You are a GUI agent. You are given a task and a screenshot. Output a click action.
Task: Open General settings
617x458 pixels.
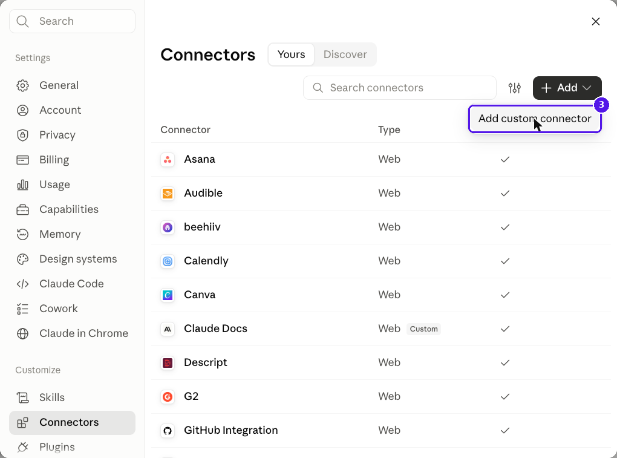73,85
